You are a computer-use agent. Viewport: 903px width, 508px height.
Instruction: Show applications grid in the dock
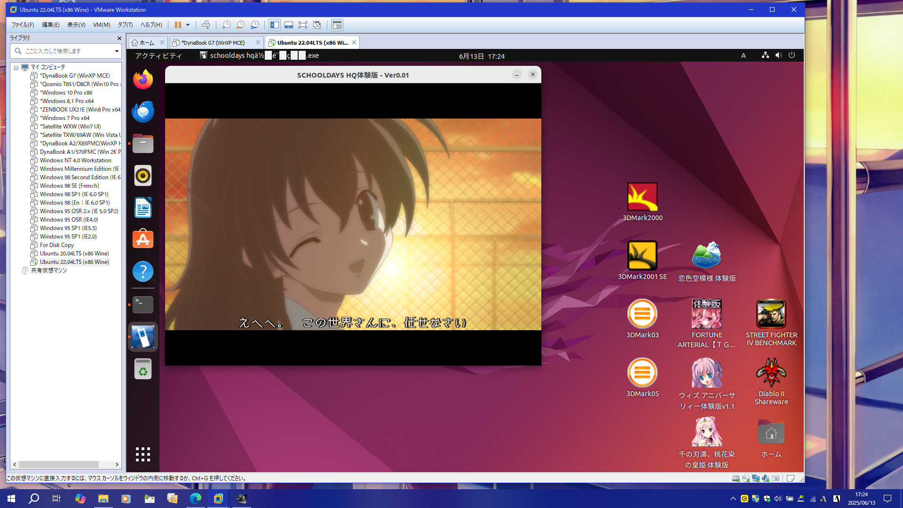[x=143, y=454]
